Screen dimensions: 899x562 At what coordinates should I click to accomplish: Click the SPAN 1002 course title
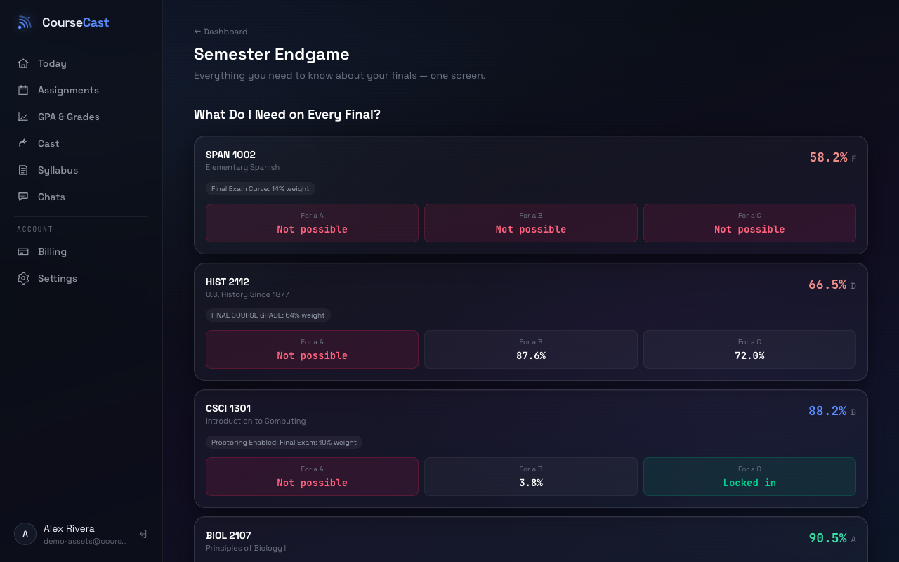(230, 155)
